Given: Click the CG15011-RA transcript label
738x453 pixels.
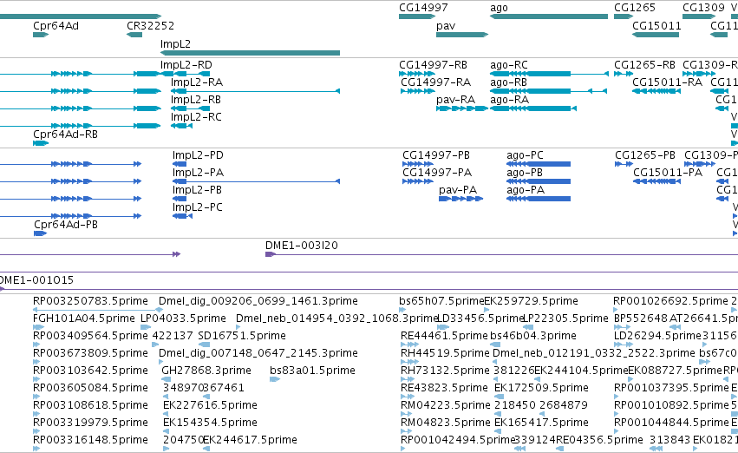Looking at the screenshot, I should [x=667, y=82].
